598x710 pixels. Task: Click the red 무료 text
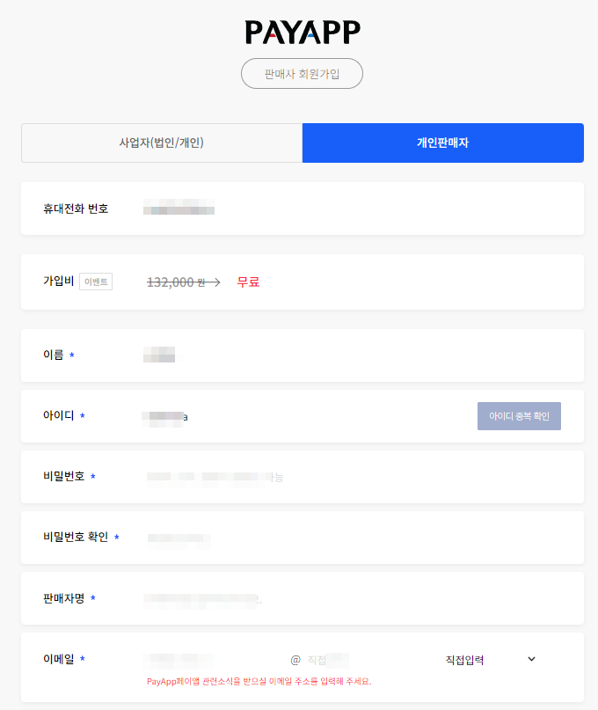248,282
